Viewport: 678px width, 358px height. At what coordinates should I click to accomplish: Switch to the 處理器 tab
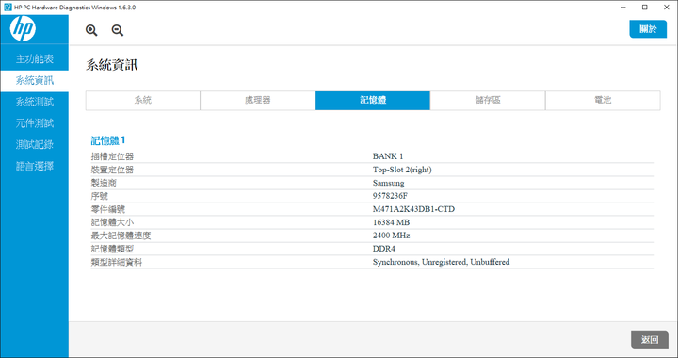(258, 100)
